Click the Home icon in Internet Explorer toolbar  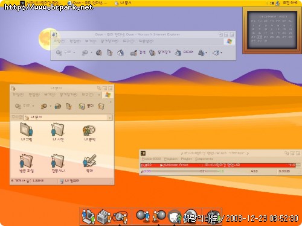pyautogui.click(x=120, y=53)
